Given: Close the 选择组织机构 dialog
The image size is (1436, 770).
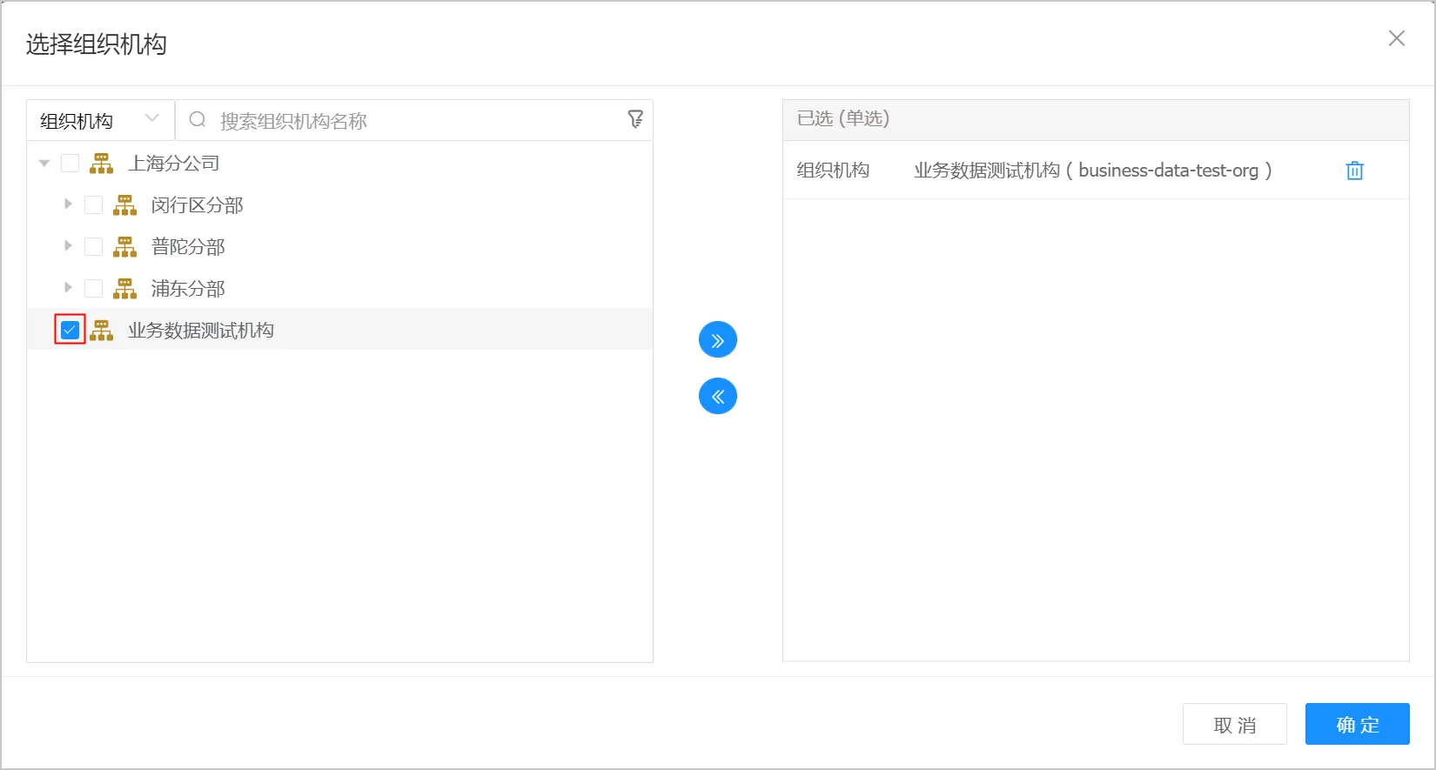Looking at the screenshot, I should point(1396,38).
